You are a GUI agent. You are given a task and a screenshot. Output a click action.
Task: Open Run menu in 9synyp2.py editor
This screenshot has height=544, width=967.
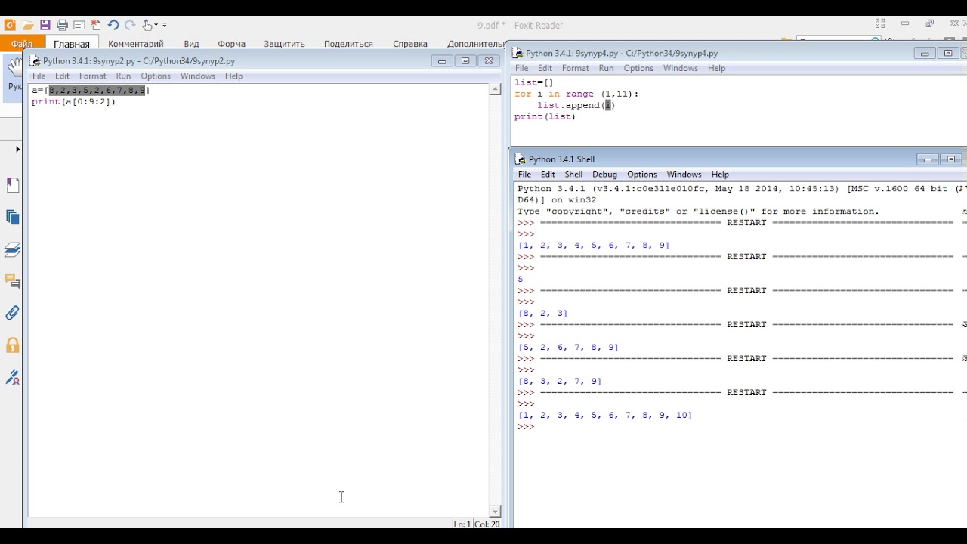coord(123,76)
